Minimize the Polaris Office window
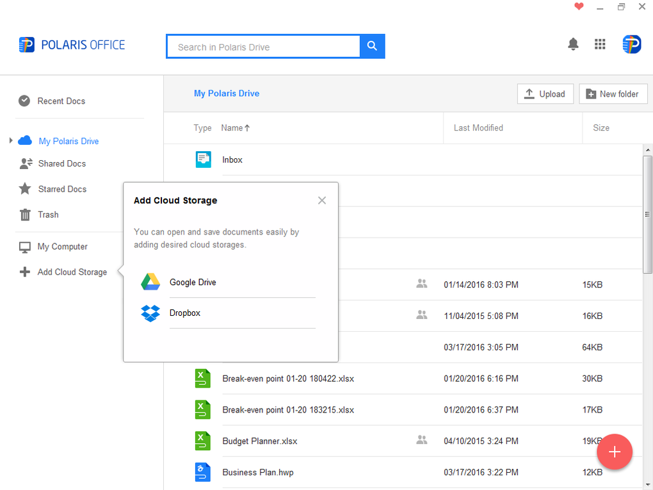Image resolution: width=653 pixels, height=490 pixels. (x=600, y=7)
